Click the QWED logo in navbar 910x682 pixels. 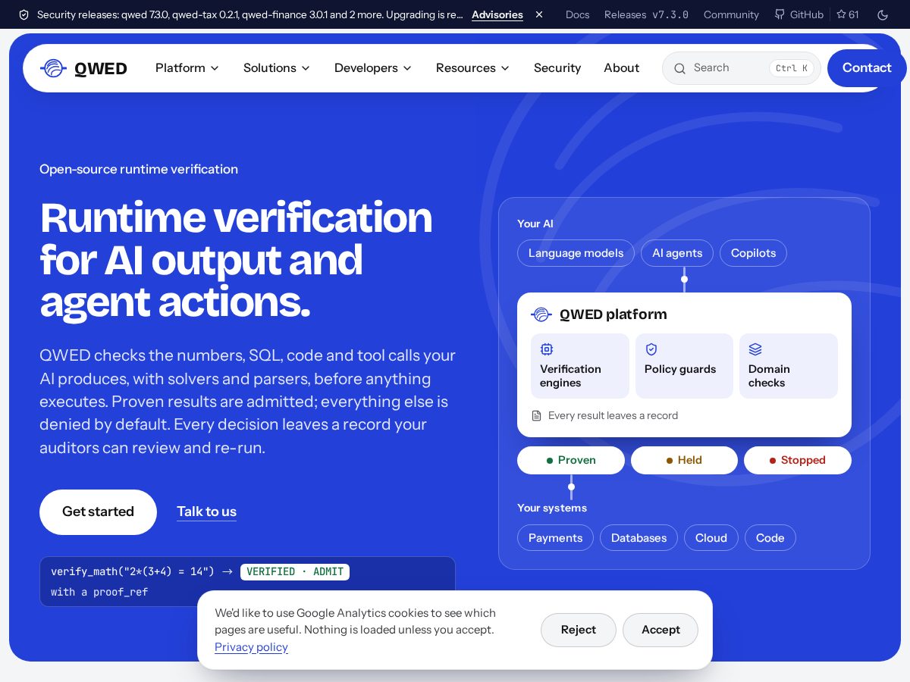pyautogui.click(x=83, y=68)
